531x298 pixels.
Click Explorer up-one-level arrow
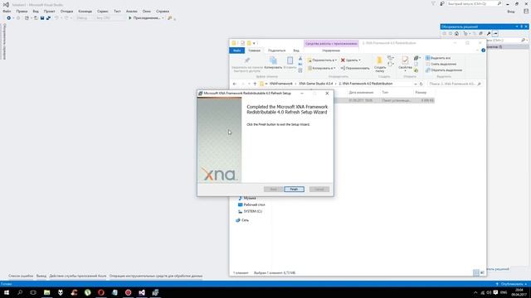[255, 84]
